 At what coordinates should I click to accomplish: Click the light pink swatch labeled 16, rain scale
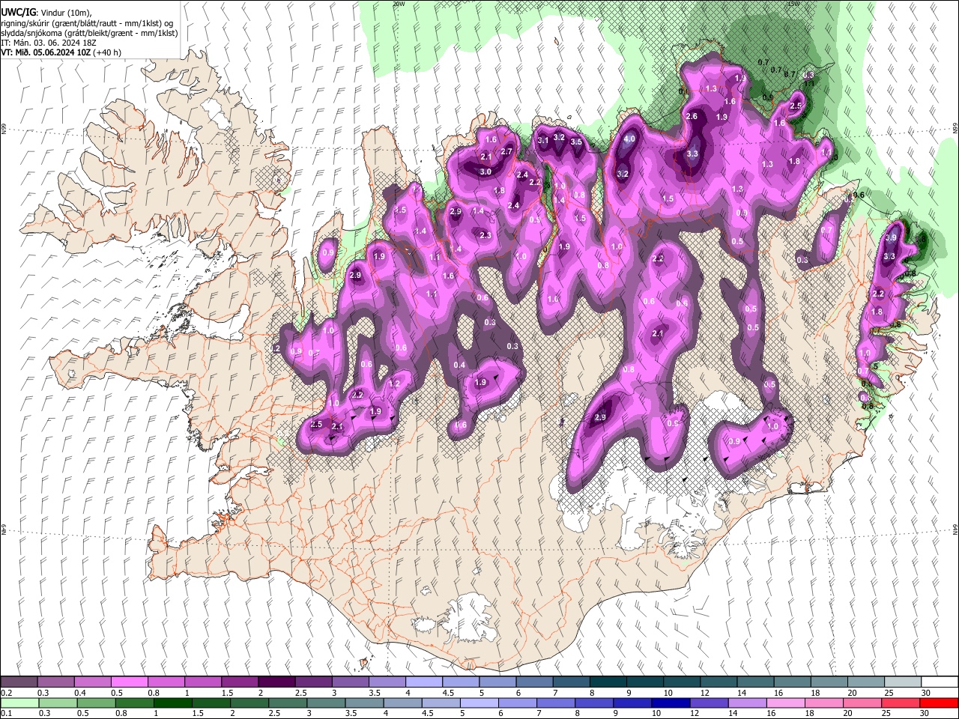[785, 703]
